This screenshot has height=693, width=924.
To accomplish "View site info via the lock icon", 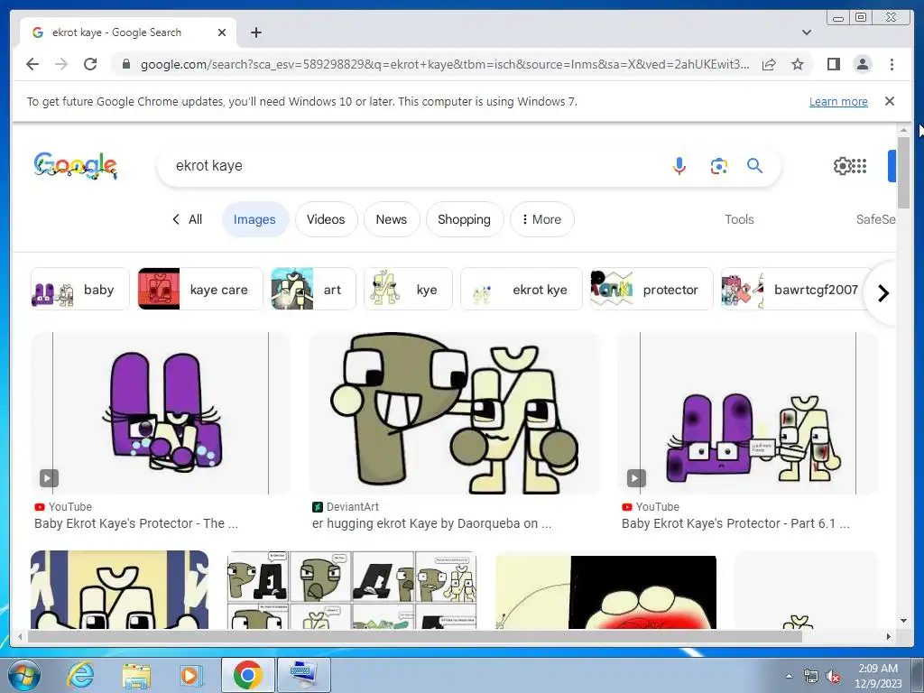I will click(x=125, y=64).
